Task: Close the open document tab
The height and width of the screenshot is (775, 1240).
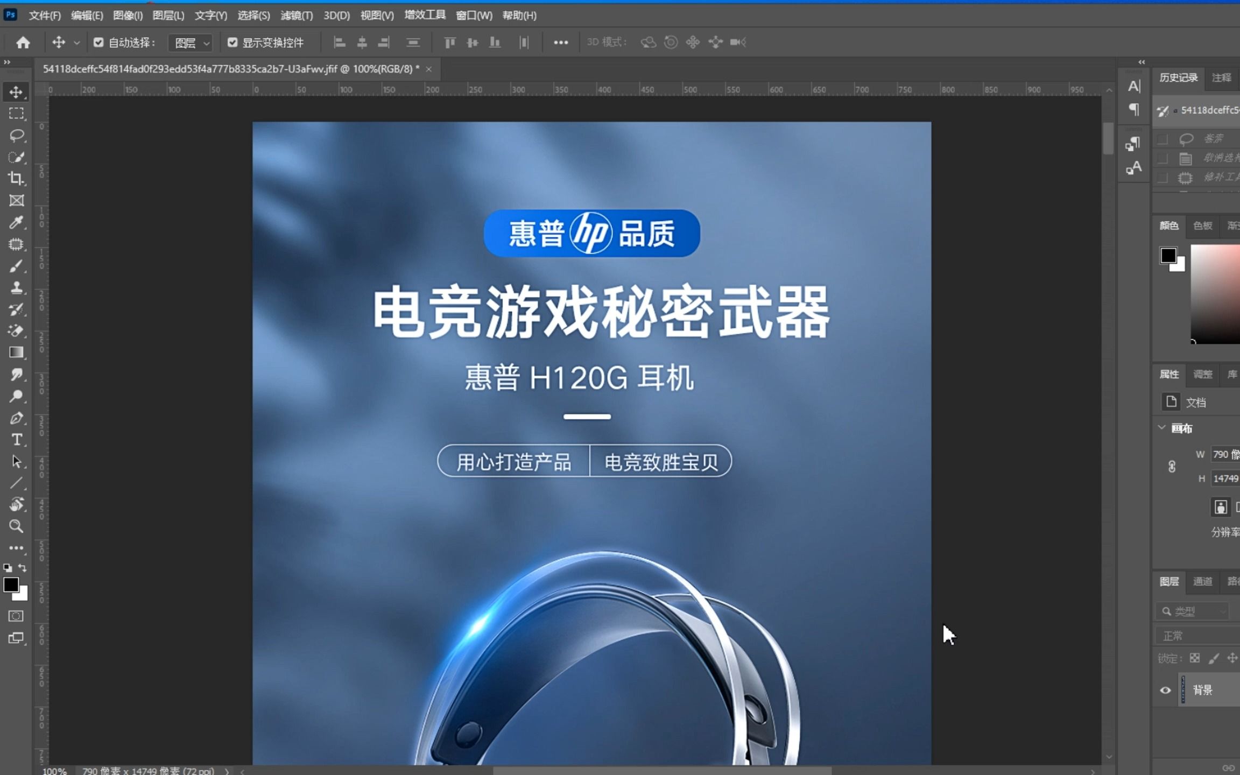Action: point(429,69)
